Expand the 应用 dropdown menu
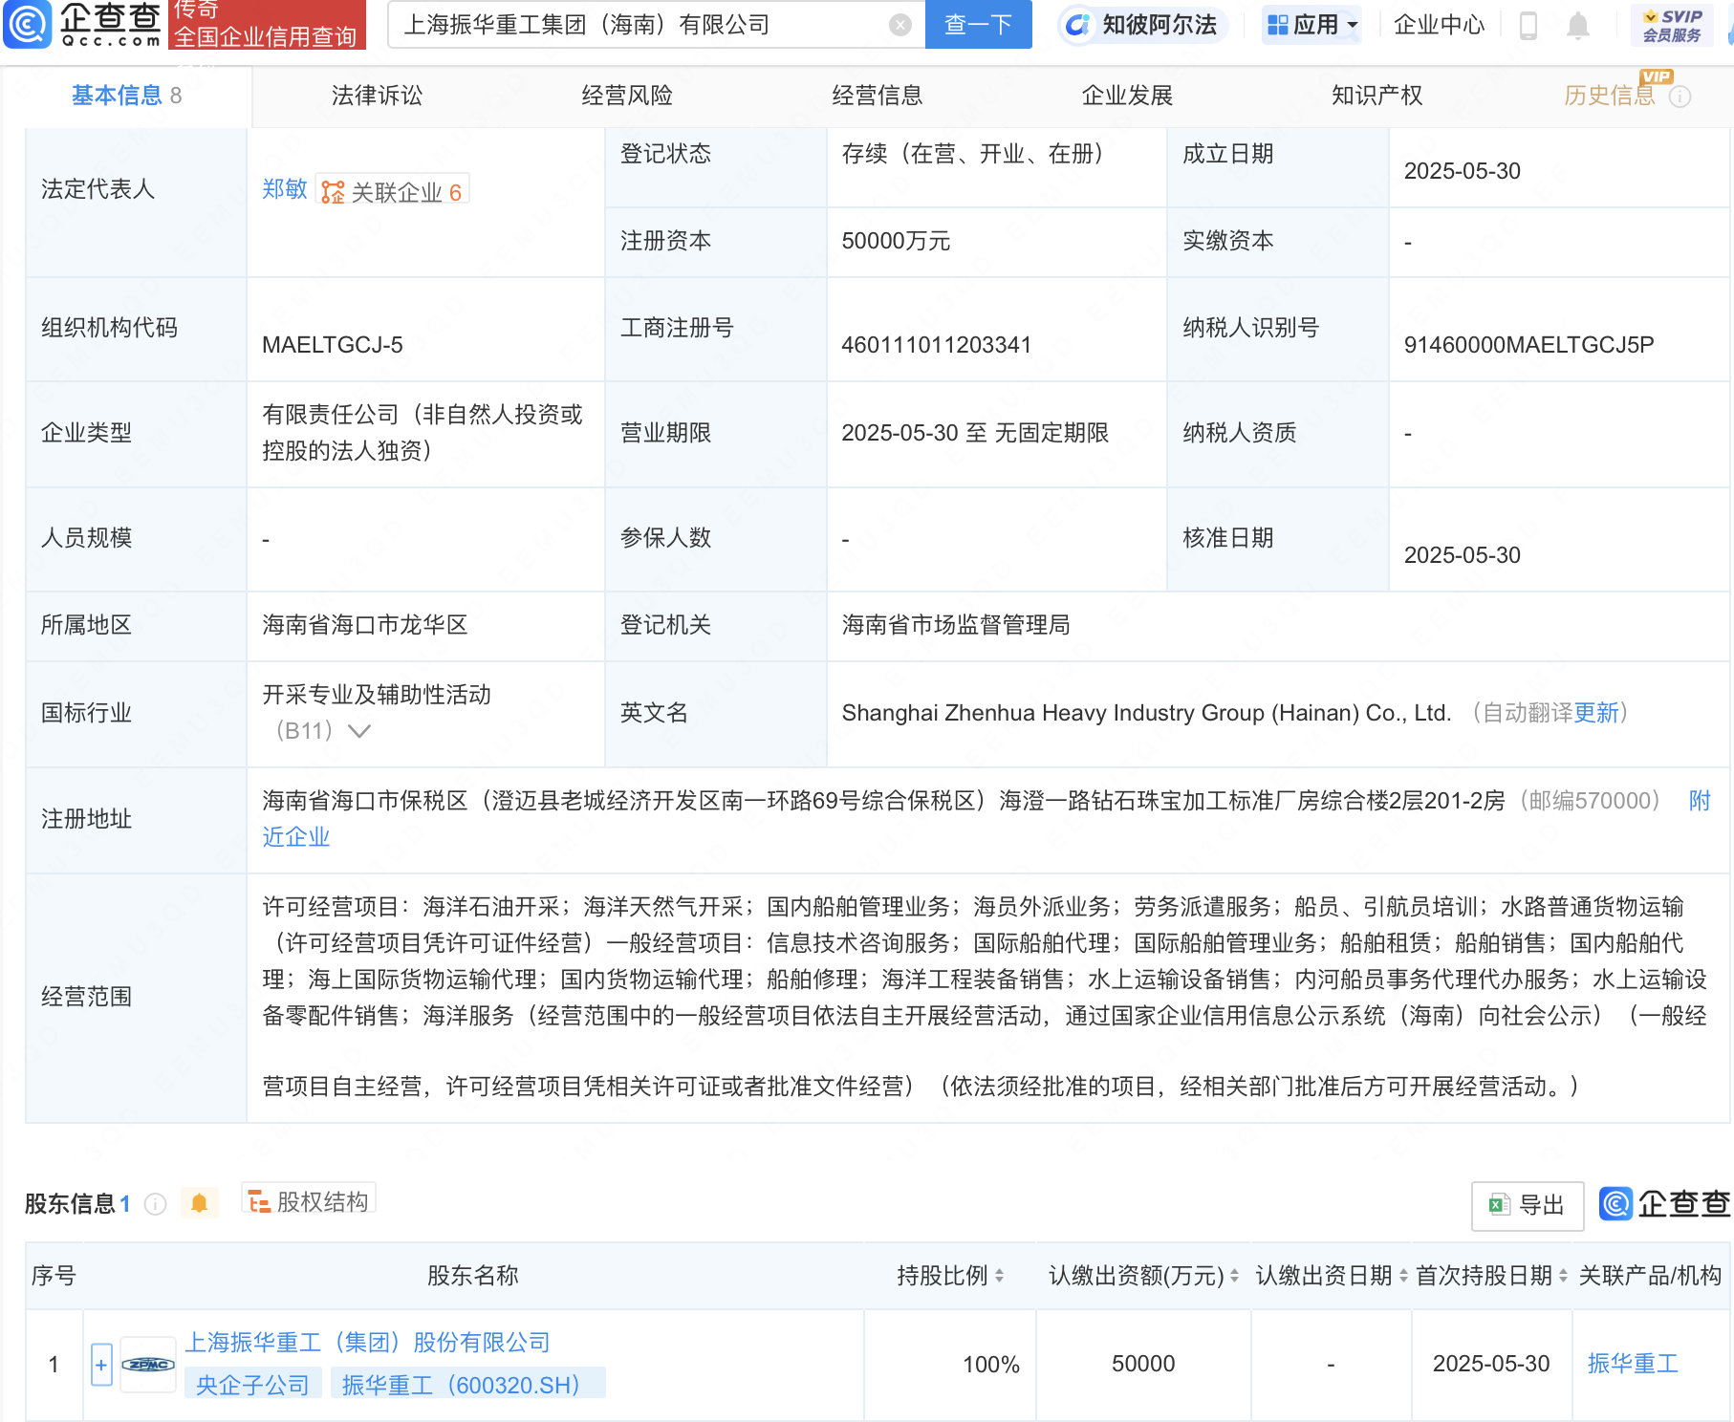Viewport: 1734px width, 1422px height. [x=1311, y=25]
